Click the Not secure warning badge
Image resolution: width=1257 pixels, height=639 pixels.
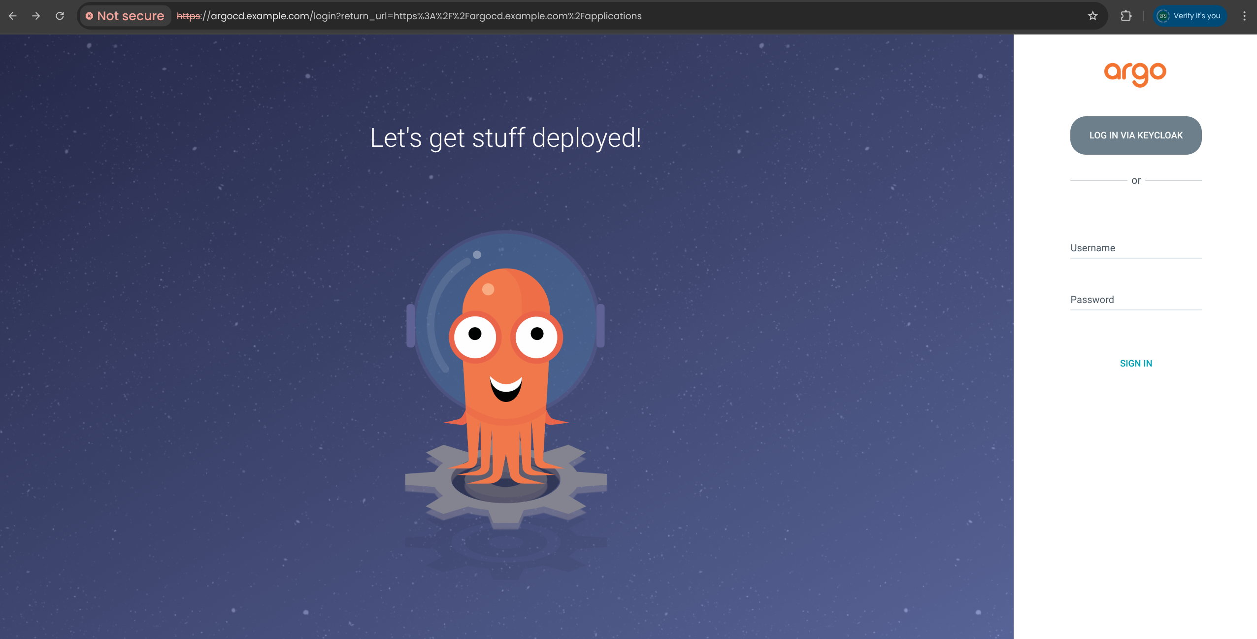(x=125, y=16)
